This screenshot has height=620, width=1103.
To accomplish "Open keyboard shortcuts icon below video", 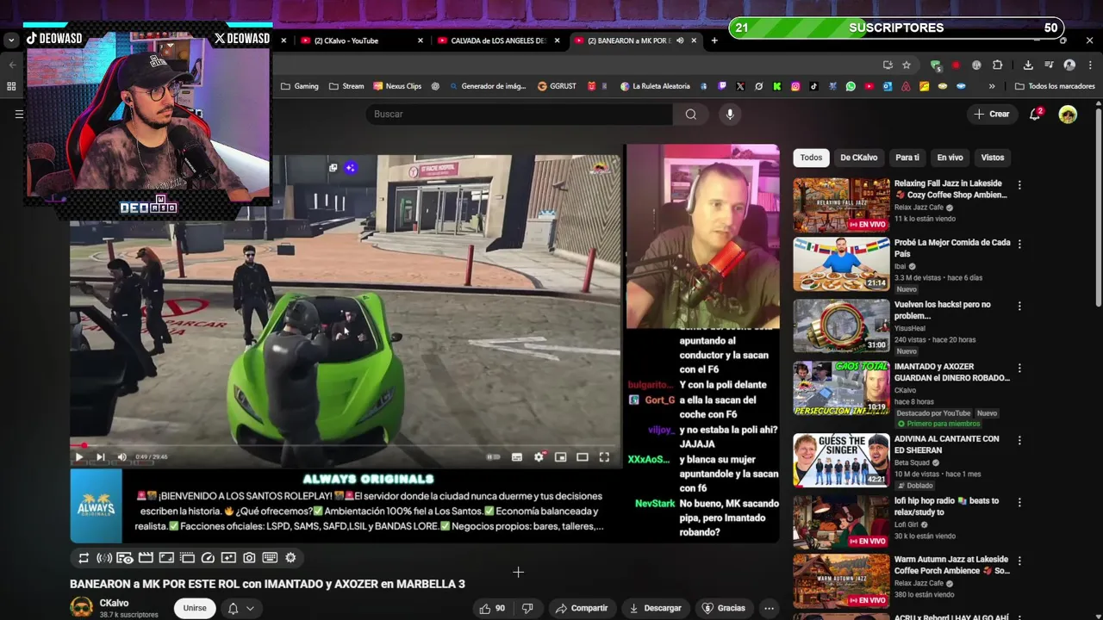I will pyautogui.click(x=270, y=558).
